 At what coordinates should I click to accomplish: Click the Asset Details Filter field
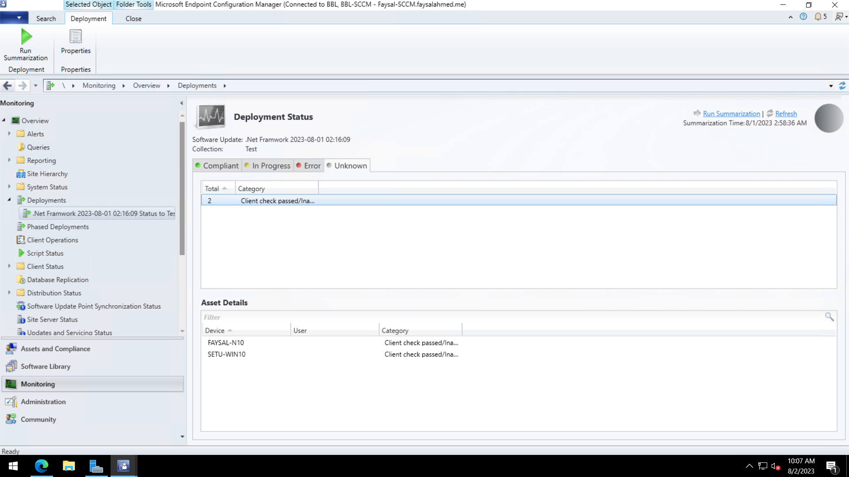coord(512,317)
